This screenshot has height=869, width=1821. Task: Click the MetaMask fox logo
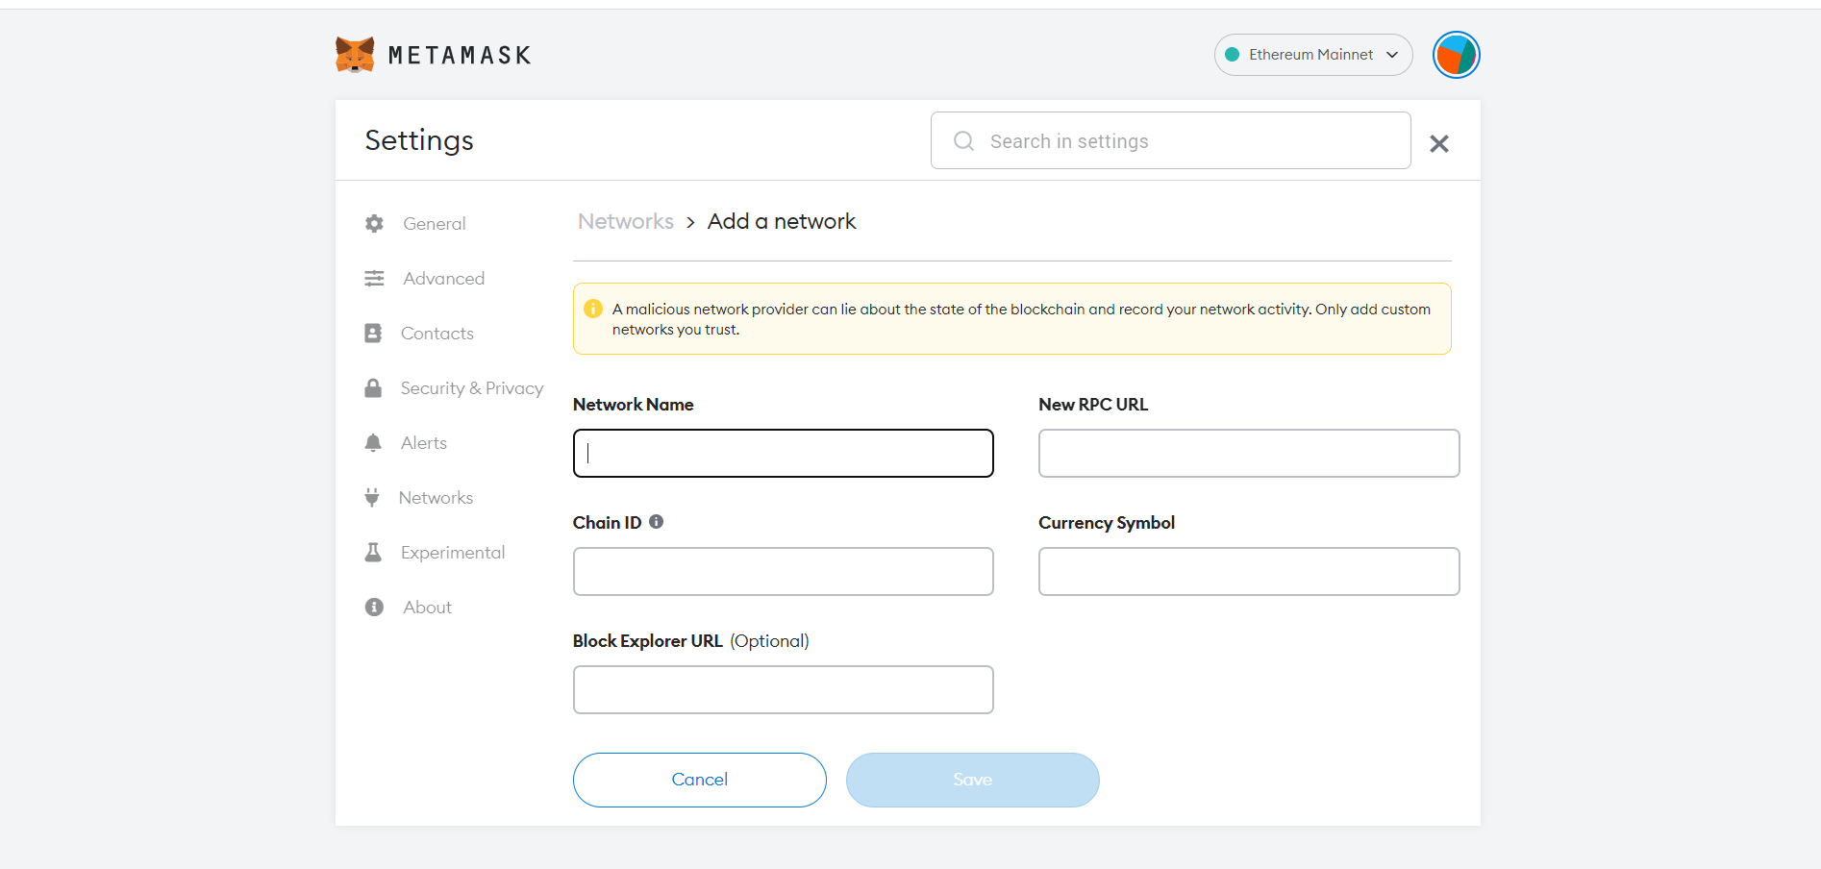[355, 55]
